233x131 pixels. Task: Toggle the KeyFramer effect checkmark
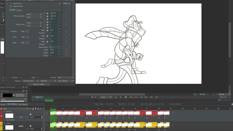[x=11, y=3]
